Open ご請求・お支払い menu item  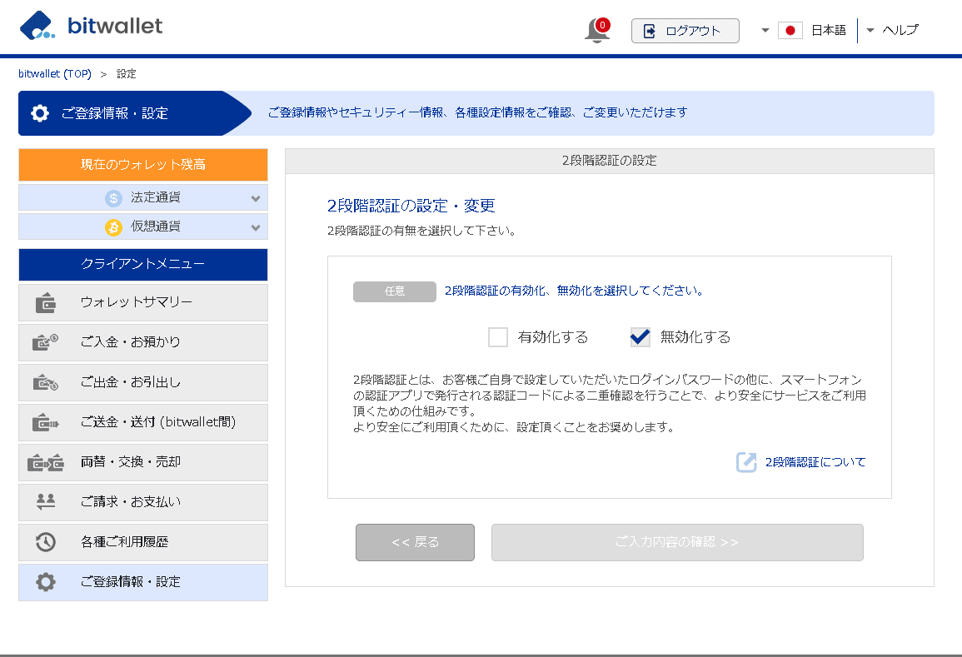pyautogui.click(x=143, y=502)
